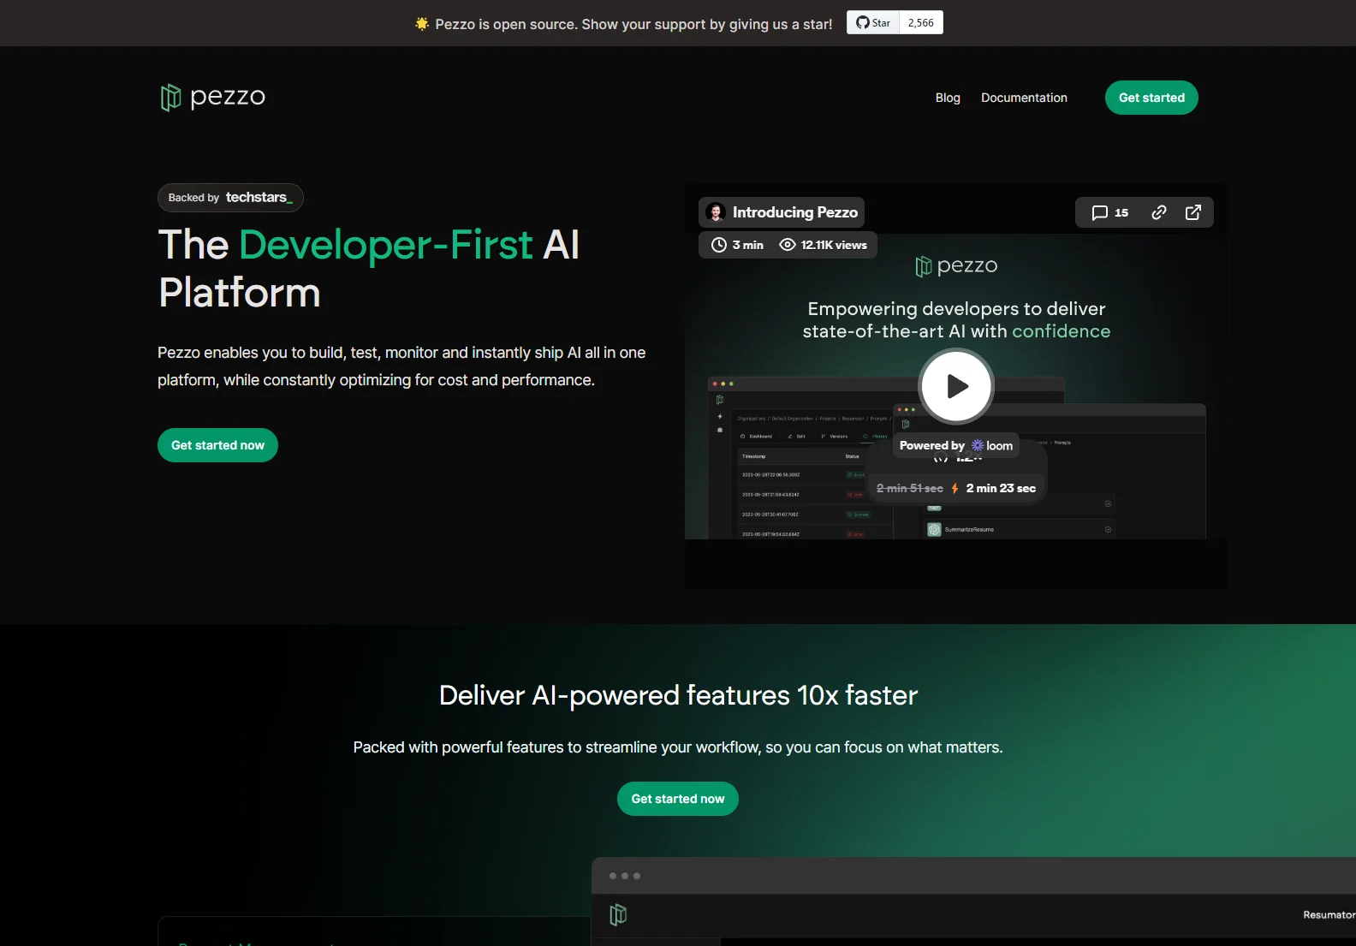Click the Pezzo icon in the app preview

pyautogui.click(x=618, y=914)
